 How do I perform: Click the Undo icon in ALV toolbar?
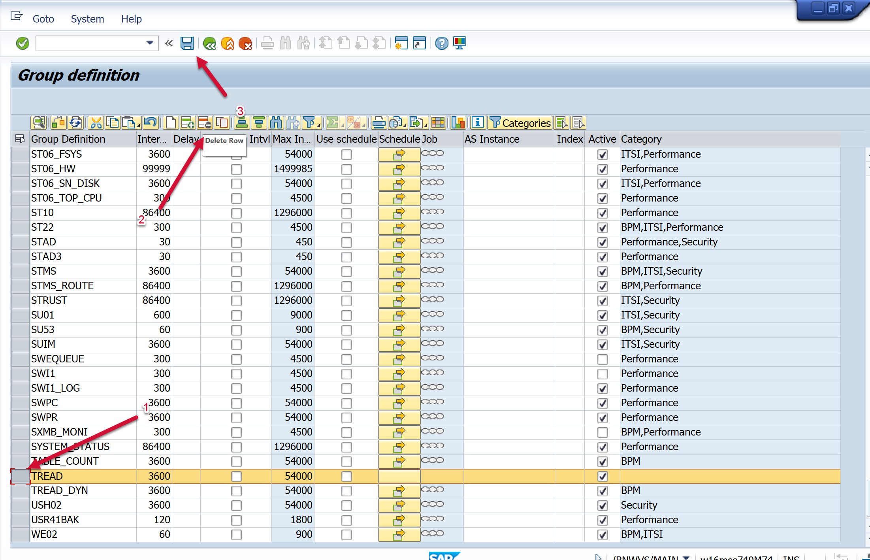click(x=150, y=123)
